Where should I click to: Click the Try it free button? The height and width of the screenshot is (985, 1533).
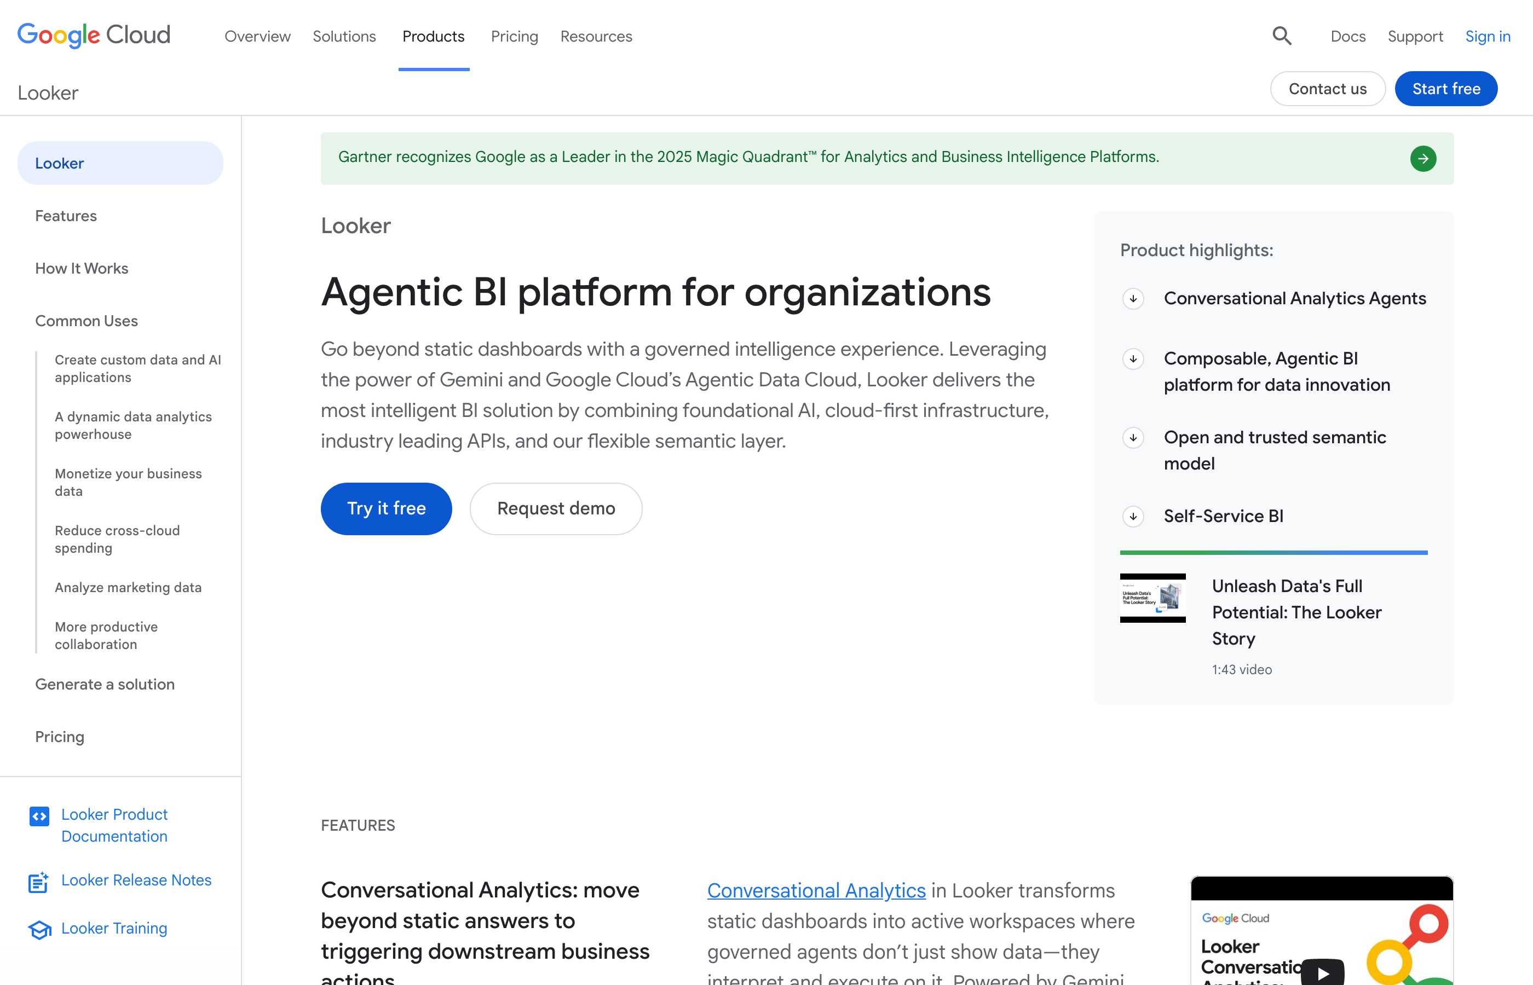pos(386,508)
